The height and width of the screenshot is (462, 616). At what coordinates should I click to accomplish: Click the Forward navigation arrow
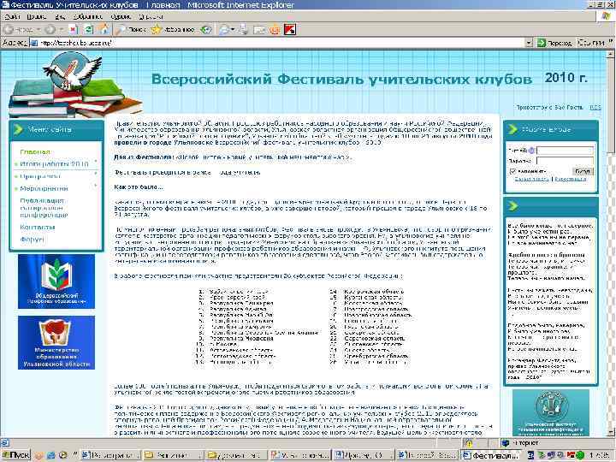50,29
